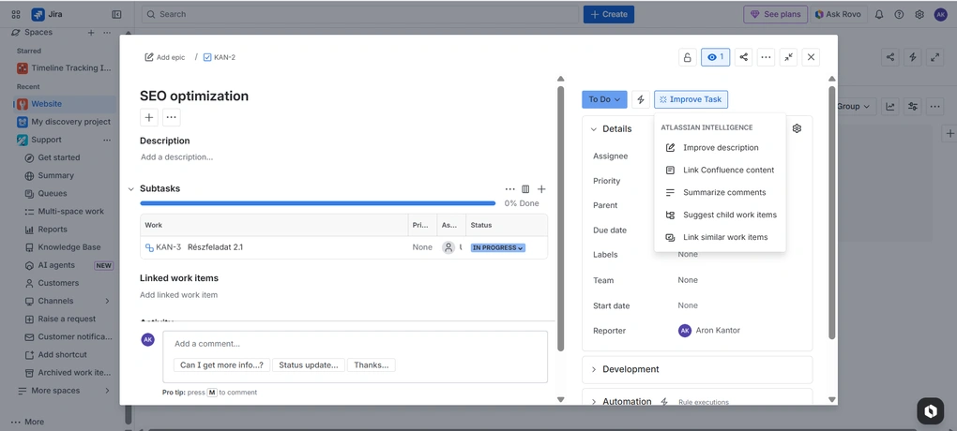Open the notifications bell

879,14
